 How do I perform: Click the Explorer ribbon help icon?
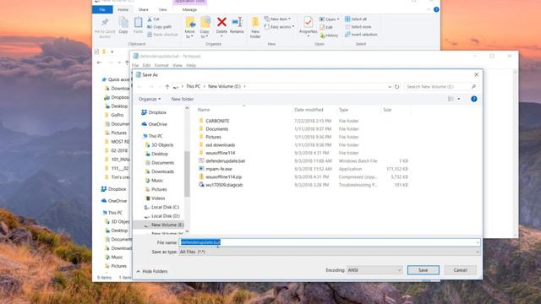click(436, 9)
